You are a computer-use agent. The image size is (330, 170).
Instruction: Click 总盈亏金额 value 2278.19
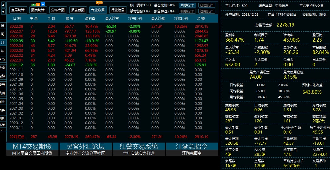point(285,25)
